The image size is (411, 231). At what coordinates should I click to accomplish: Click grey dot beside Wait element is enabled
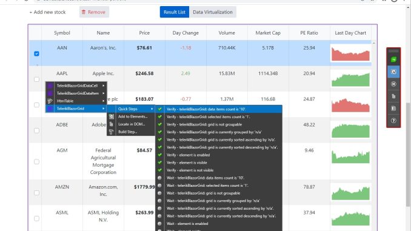(159, 224)
